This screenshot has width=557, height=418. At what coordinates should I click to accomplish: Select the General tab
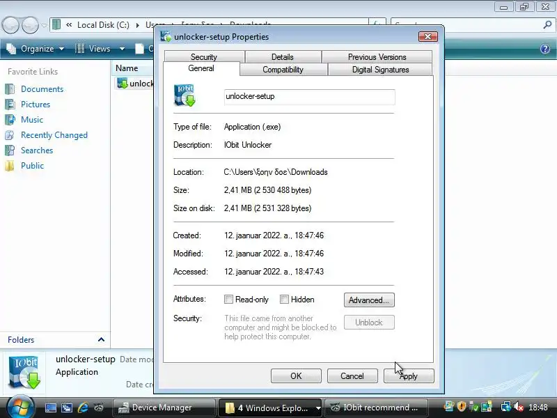pyautogui.click(x=201, y=68)
